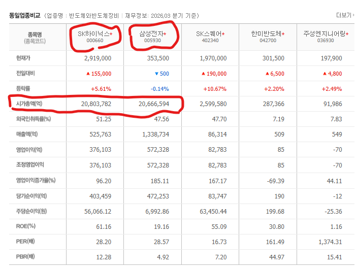Select the change rate +10.67%
356x269 pixels.
[215, 89]
